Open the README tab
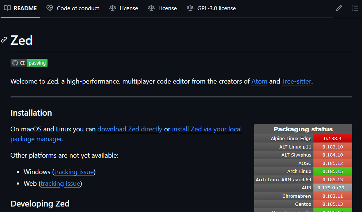This screenshot has width=362, height=212. click(x=20, y=8)
